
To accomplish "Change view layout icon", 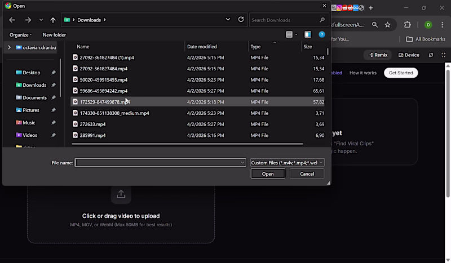I will pos(289,34).
